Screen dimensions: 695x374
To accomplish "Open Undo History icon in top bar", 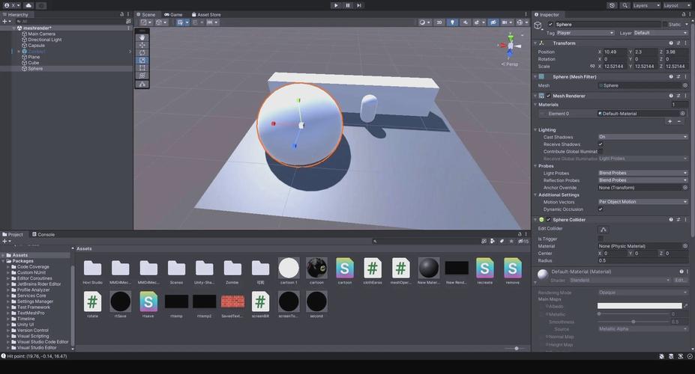I will tap(612, 5).
